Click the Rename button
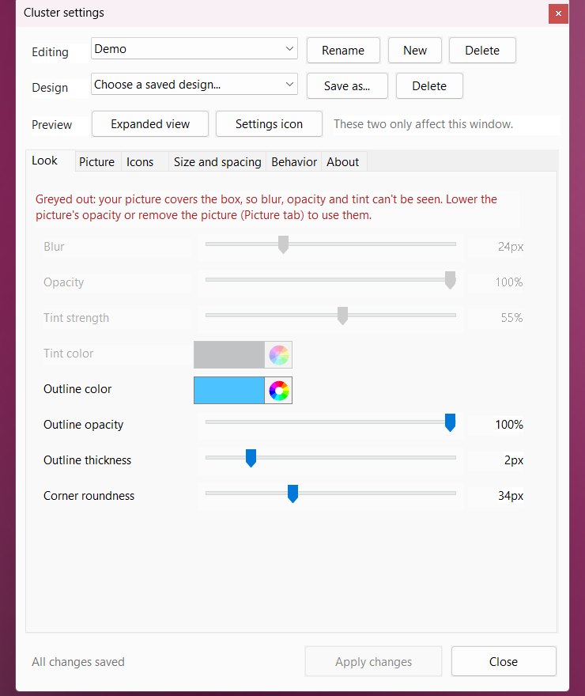This screenshot has height=696, width=585. click(x=343, y=51)
